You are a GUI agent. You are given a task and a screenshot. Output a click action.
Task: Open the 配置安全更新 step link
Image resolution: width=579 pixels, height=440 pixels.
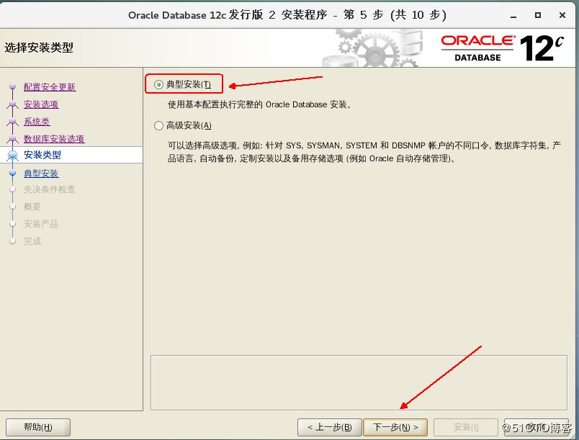coord(50,87)
